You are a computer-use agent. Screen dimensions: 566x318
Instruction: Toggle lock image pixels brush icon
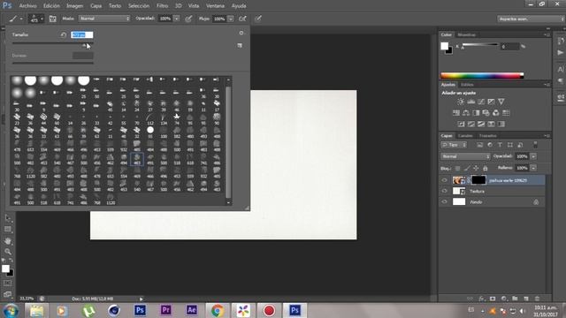tap(467, 169)
